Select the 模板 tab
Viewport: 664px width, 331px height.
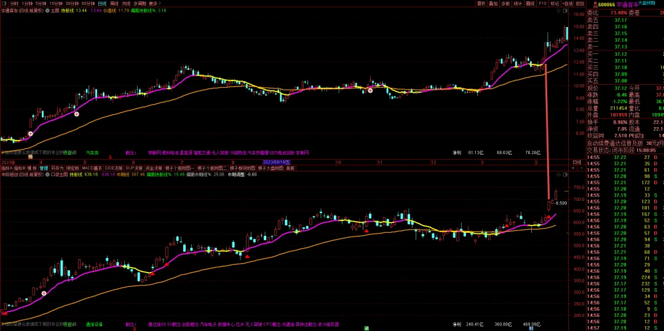[x=32, y=168]
